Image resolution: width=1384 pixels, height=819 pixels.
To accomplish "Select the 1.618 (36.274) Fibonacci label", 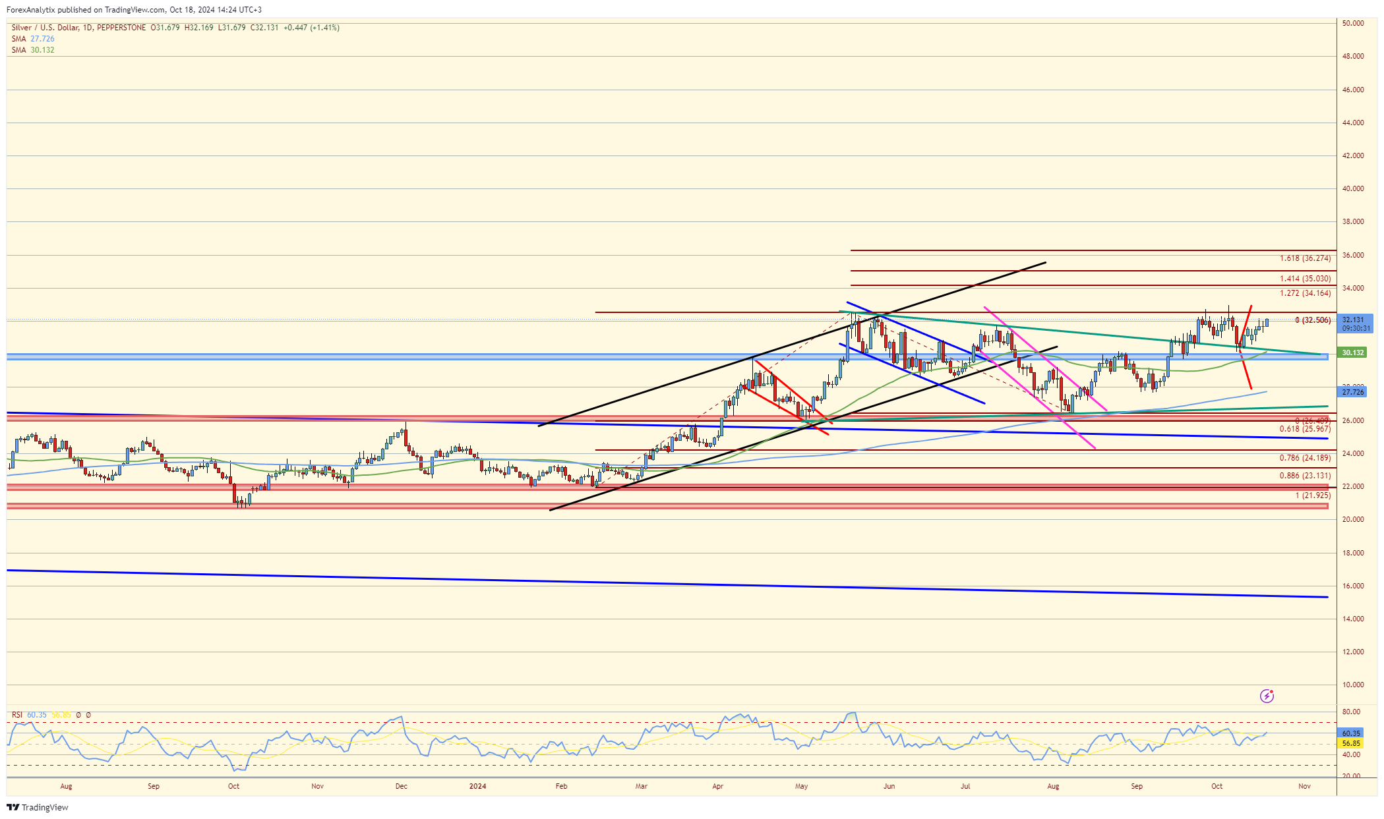I will point(1306,259).
